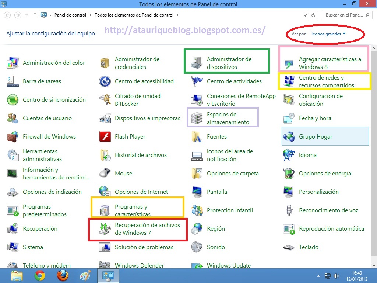Image resolution: width=377 pixels, height=283 pixels.
Task: Expand the arrow after Panel de control breadcrumb
Action: point(91,15)
